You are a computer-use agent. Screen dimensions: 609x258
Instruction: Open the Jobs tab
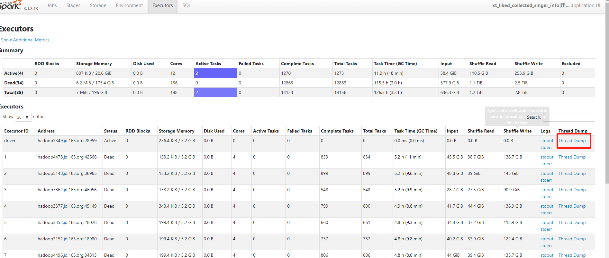tap(52, 5)
